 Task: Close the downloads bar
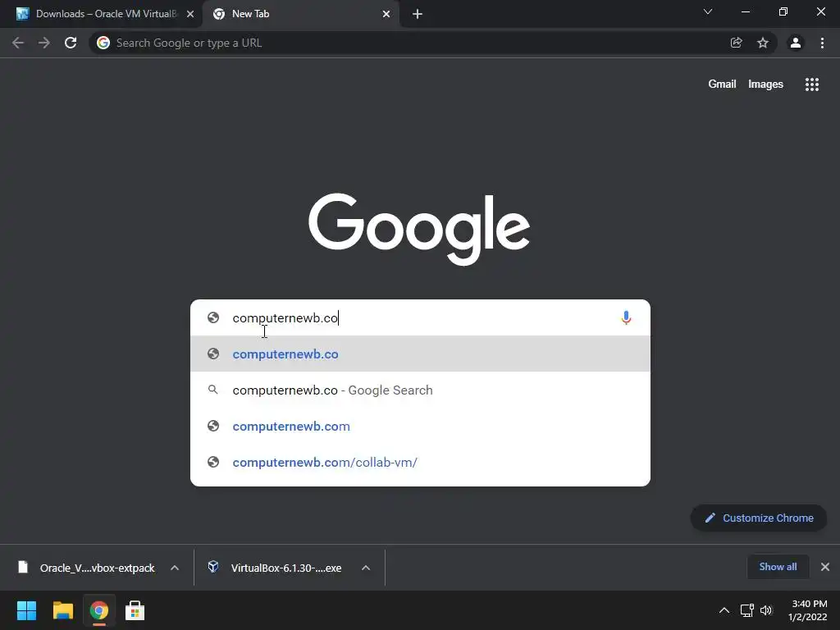pos(825,567)
